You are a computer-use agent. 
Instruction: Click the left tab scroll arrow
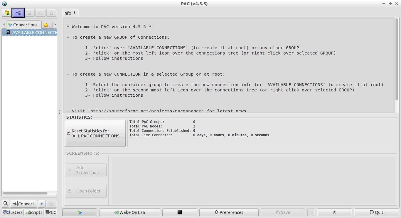(4, 25)
